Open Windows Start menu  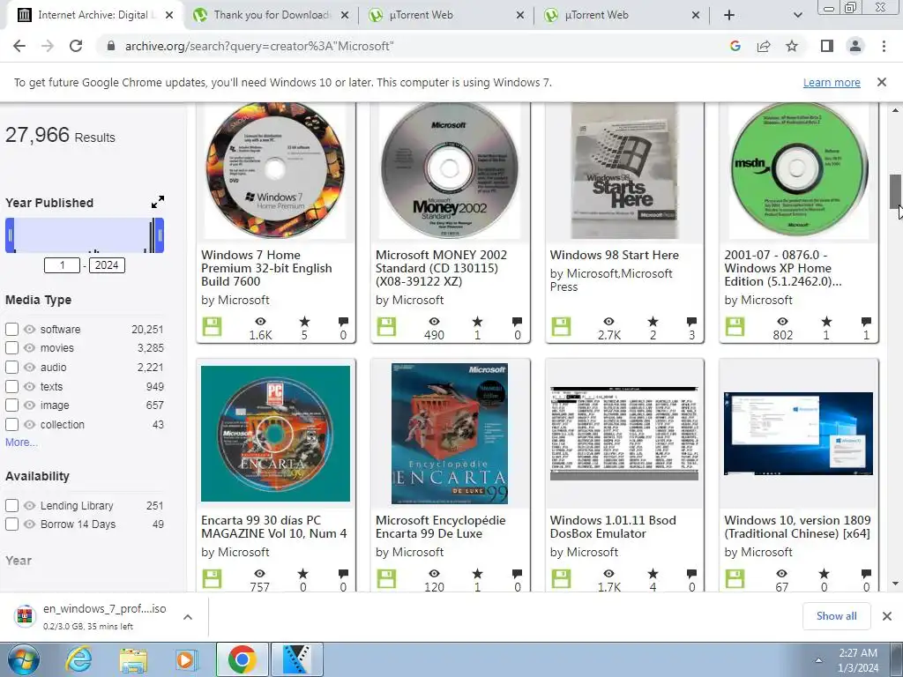23,659
